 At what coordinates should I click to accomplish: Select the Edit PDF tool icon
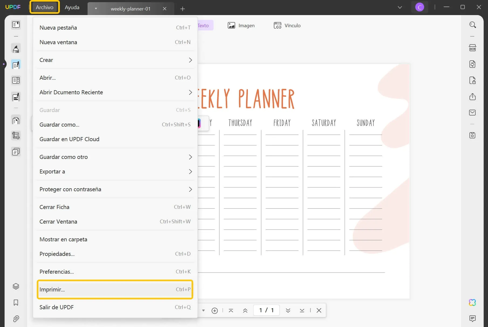[16, 65]
